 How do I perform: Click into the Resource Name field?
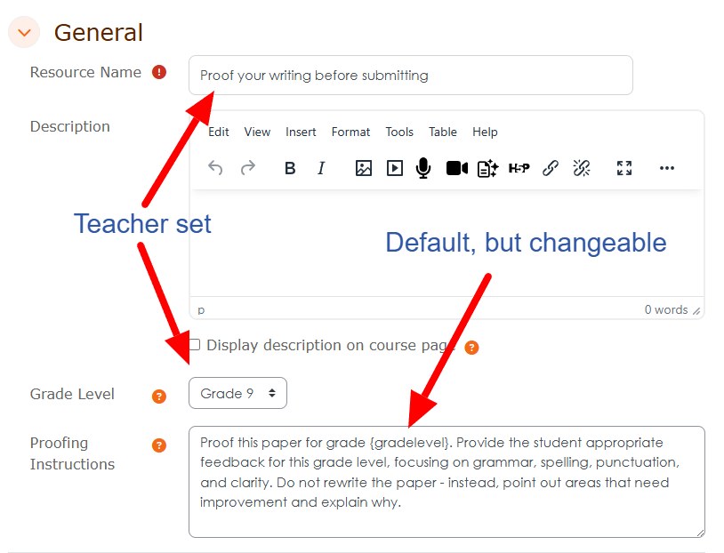[x=411, y=76]
